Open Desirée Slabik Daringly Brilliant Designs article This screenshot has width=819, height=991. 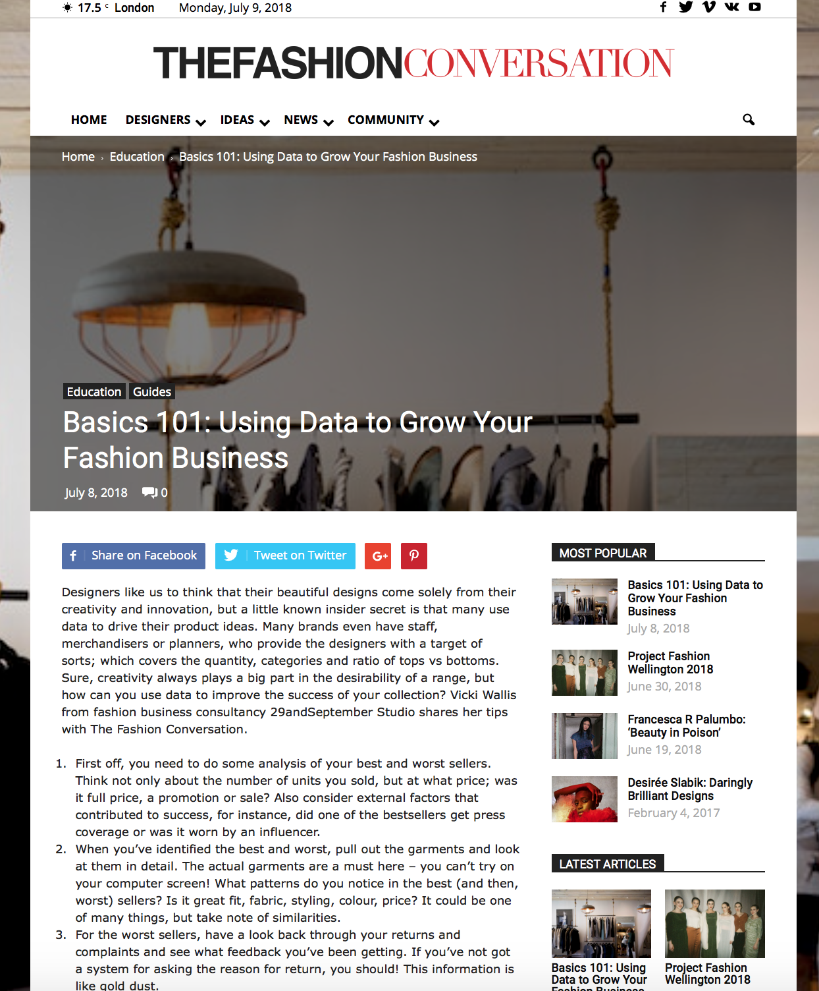[690, 789]
